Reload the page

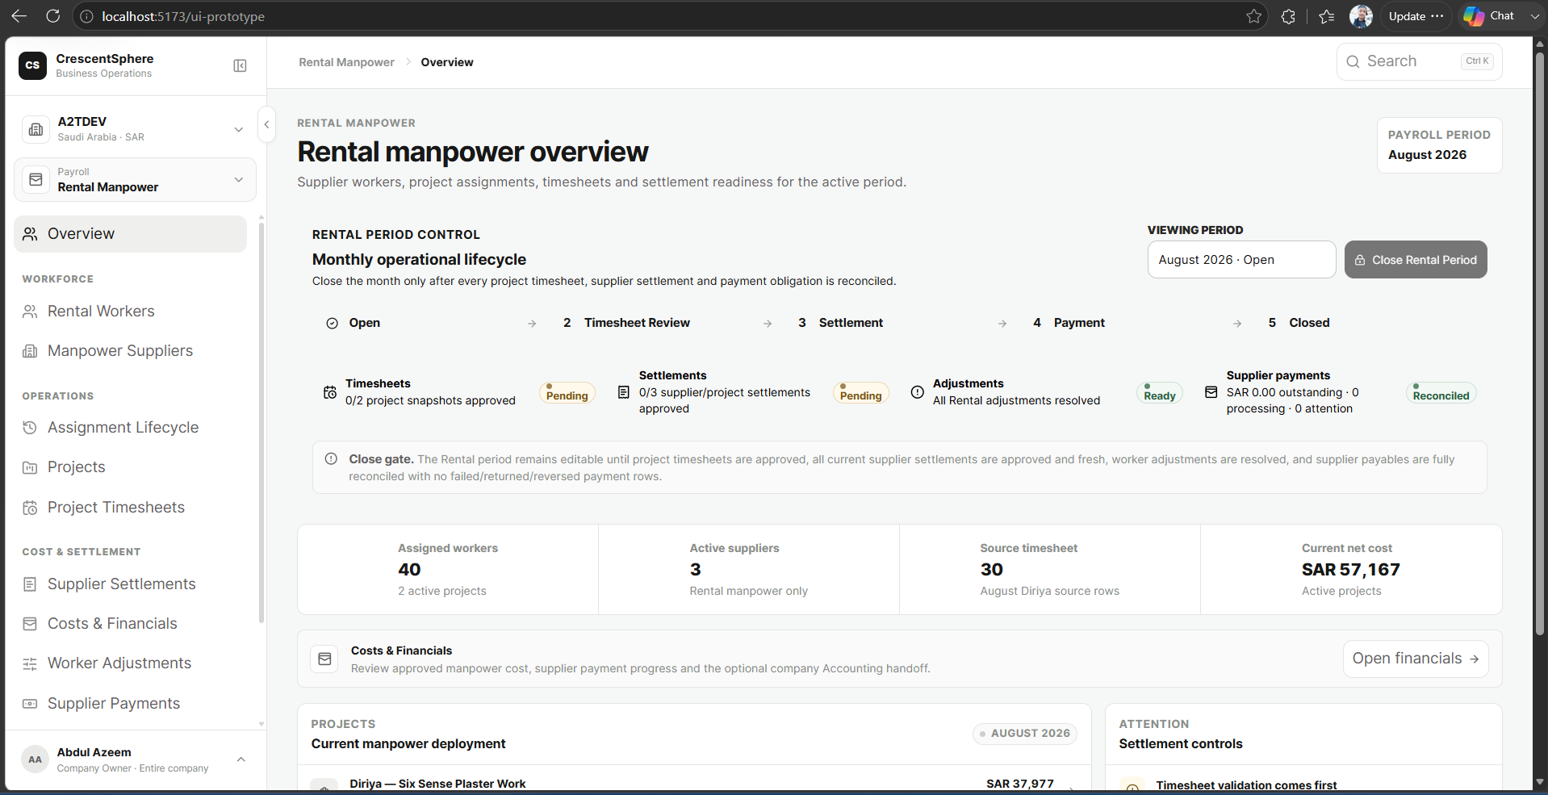(53, 16)
